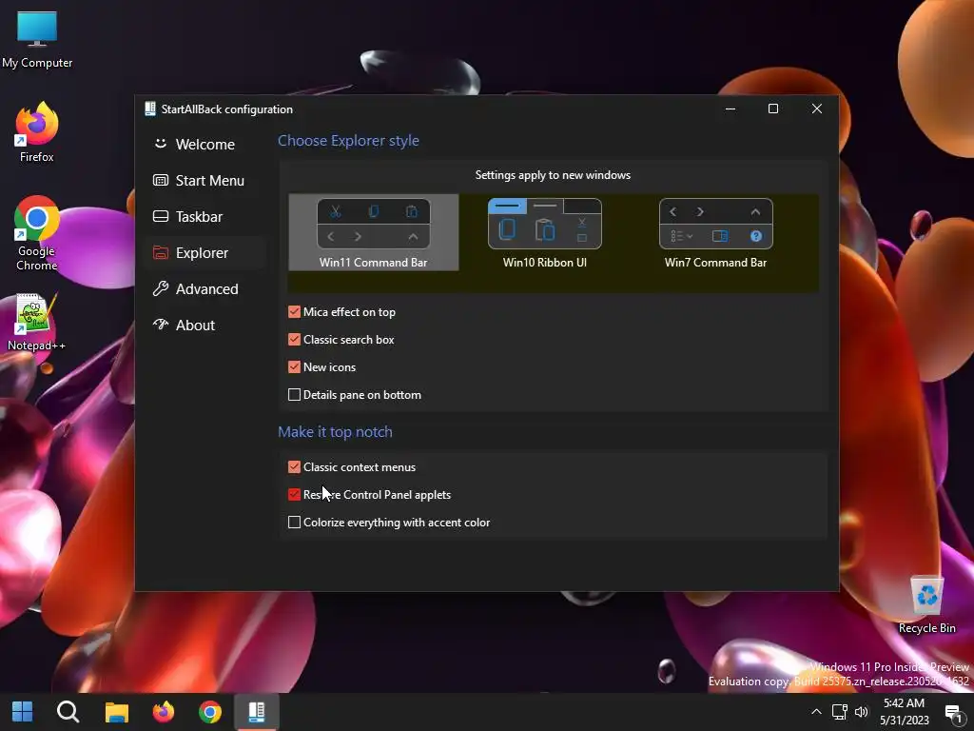Open the Windows Start button
Screen dimensions: 974x731
click(23, 712)
